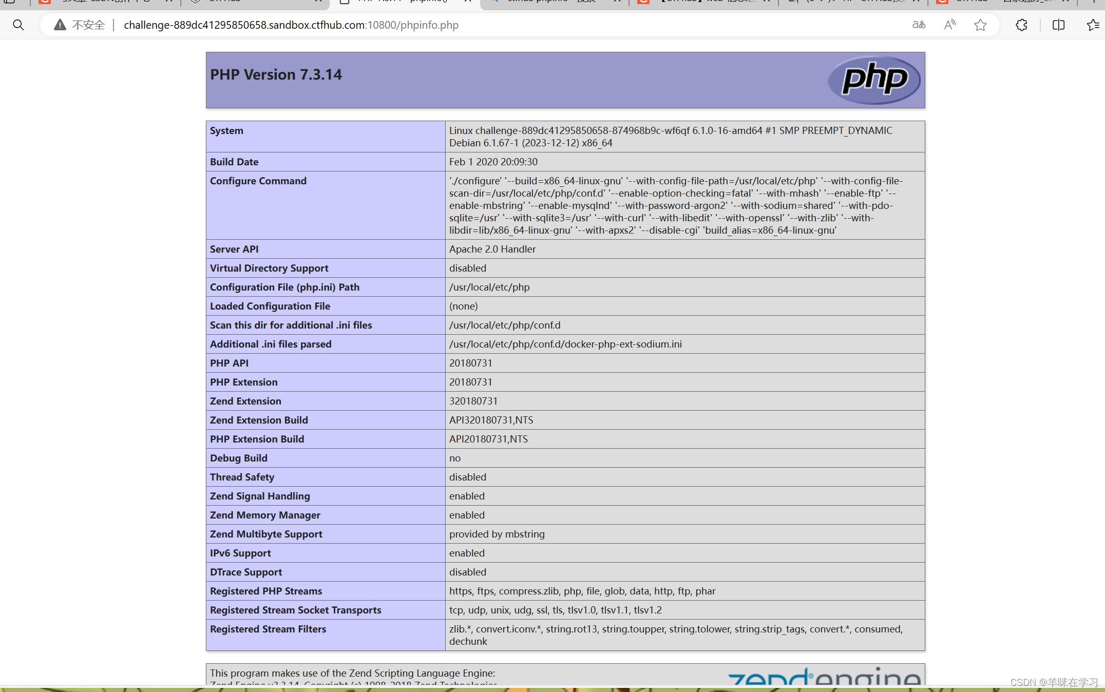Viewport: 1105px width, 692px height.
Task: Open the Extensions puzzle-piece icon
Action: (1021, 25)
